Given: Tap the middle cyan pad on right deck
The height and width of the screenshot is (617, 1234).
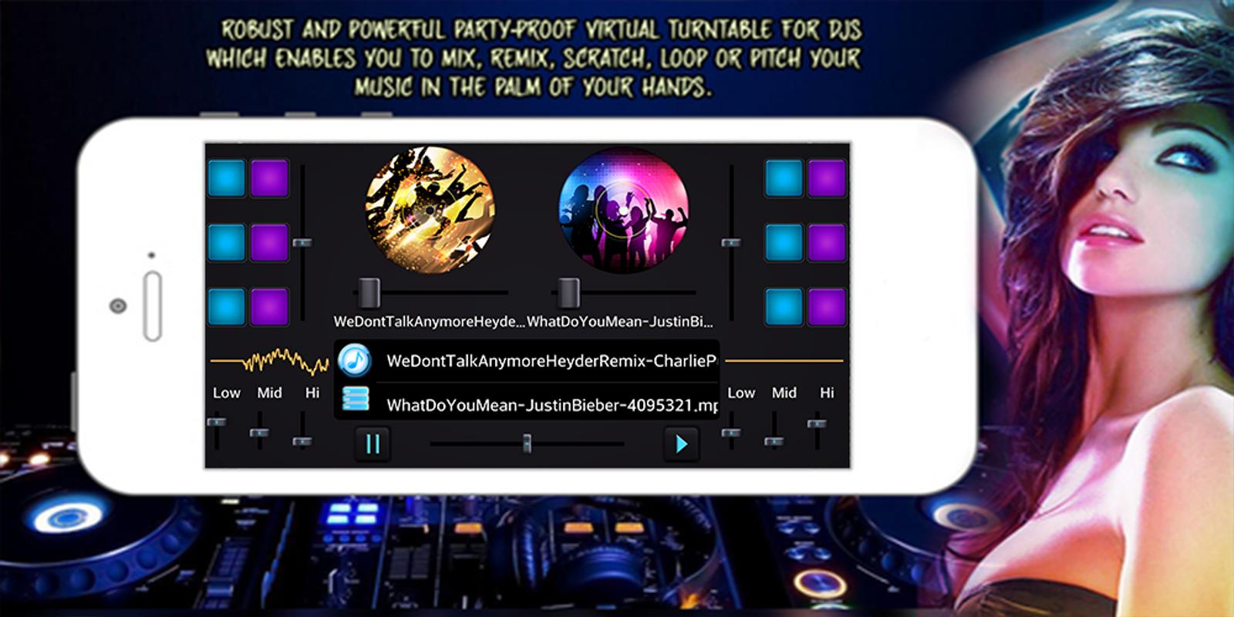Looking at the screenshot, I should tap(784, 242).
